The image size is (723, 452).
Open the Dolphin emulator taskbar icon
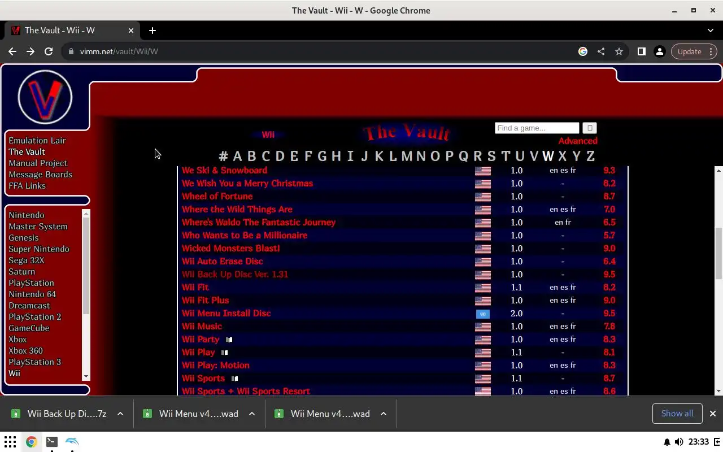72,442
